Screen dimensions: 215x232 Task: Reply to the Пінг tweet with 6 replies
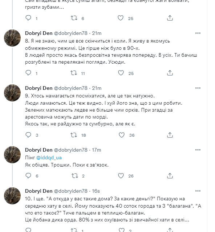tap(28, 176)
